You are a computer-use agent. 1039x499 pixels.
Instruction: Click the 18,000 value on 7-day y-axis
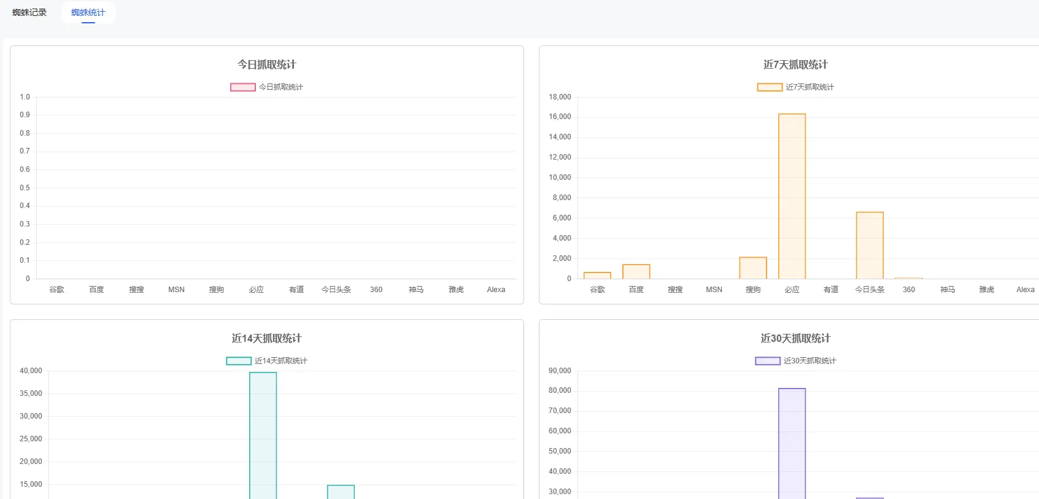click(x=560, y=97)
